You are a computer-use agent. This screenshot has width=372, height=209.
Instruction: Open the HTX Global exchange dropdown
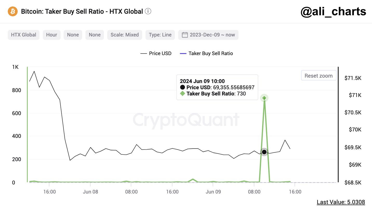coord(24,35)
